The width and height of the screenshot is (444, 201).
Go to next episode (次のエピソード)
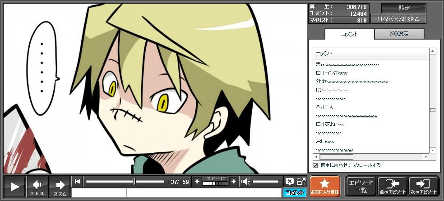point(423,187)
